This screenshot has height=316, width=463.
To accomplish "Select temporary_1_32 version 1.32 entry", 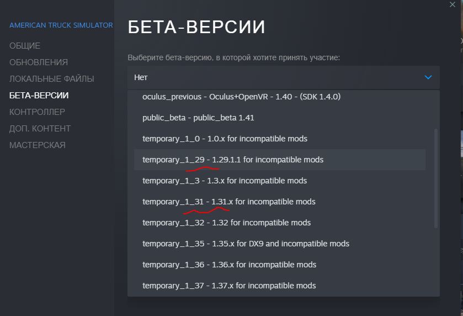I will click(x=280, y=223).
